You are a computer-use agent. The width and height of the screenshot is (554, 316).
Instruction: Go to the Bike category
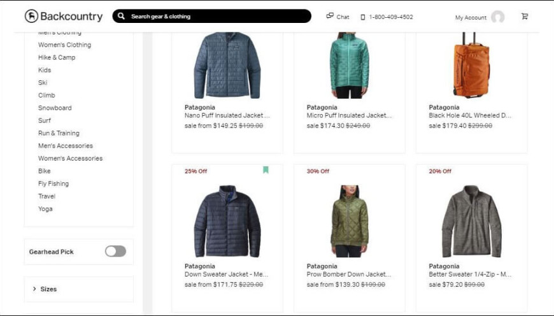(45, 171)
